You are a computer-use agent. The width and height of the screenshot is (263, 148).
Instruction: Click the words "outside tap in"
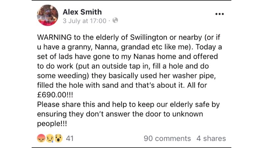(x=126, y=66)
